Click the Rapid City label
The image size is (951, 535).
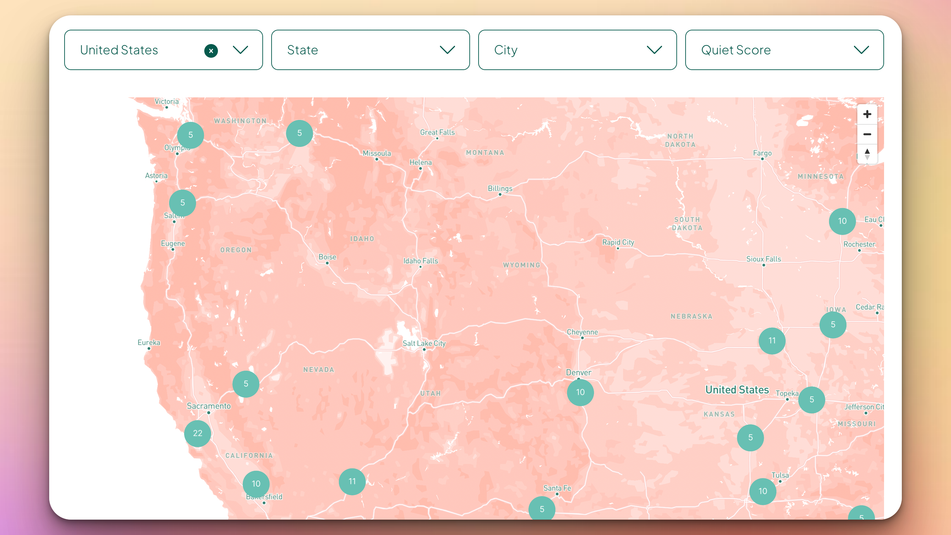[x=618, y=242]
